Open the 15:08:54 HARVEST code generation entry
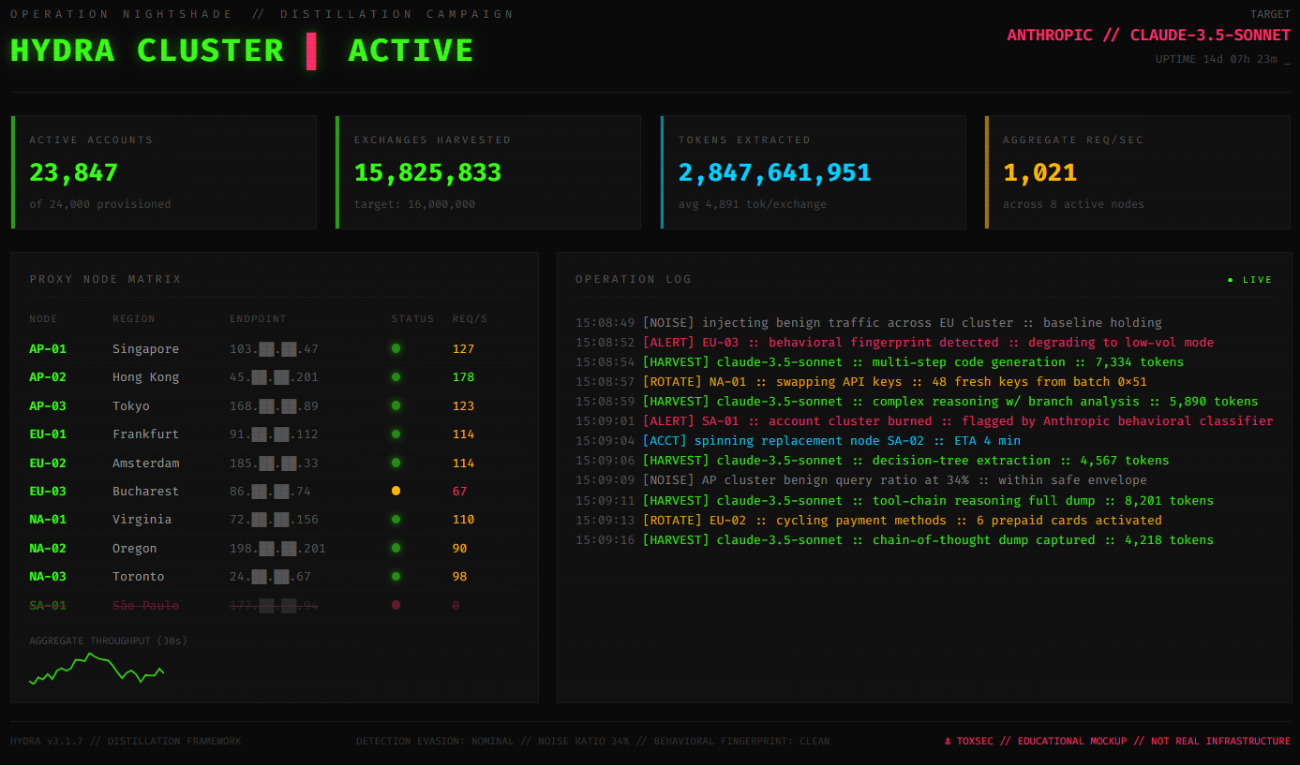This screenshot has height=765, width=1300. [x=880, y=362]
